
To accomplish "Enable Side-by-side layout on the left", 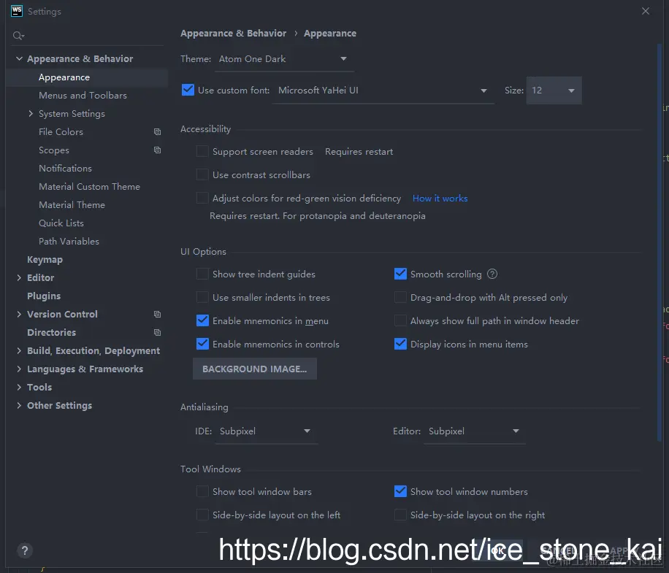I will coord(202,515).
